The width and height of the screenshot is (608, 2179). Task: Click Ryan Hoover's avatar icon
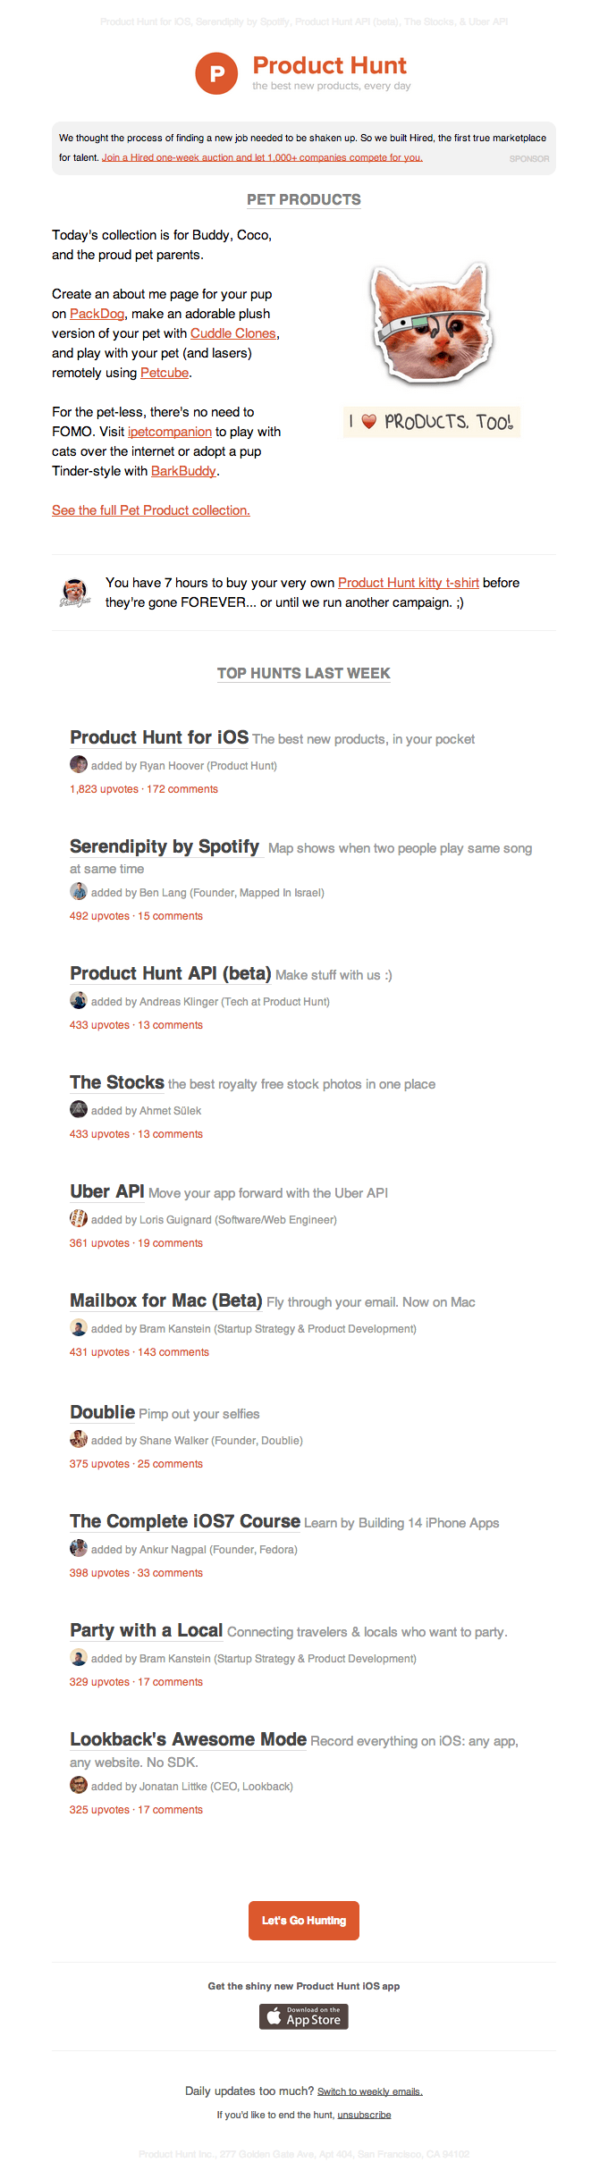79,765
